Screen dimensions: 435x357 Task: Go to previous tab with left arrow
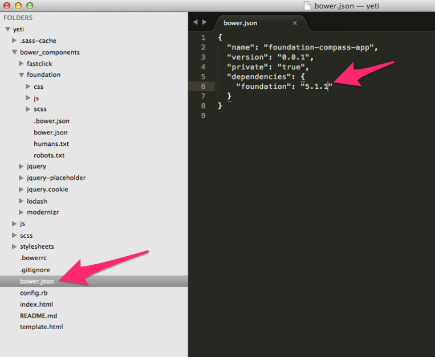(x=196, y=22)
